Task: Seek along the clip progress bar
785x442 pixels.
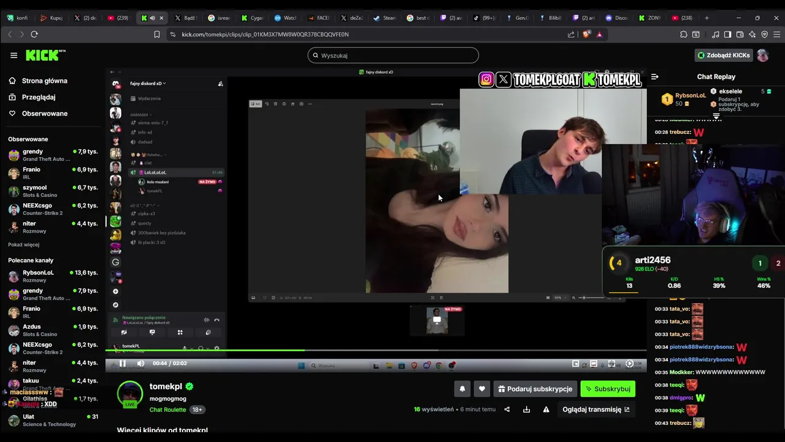Action: coord(375,351)
